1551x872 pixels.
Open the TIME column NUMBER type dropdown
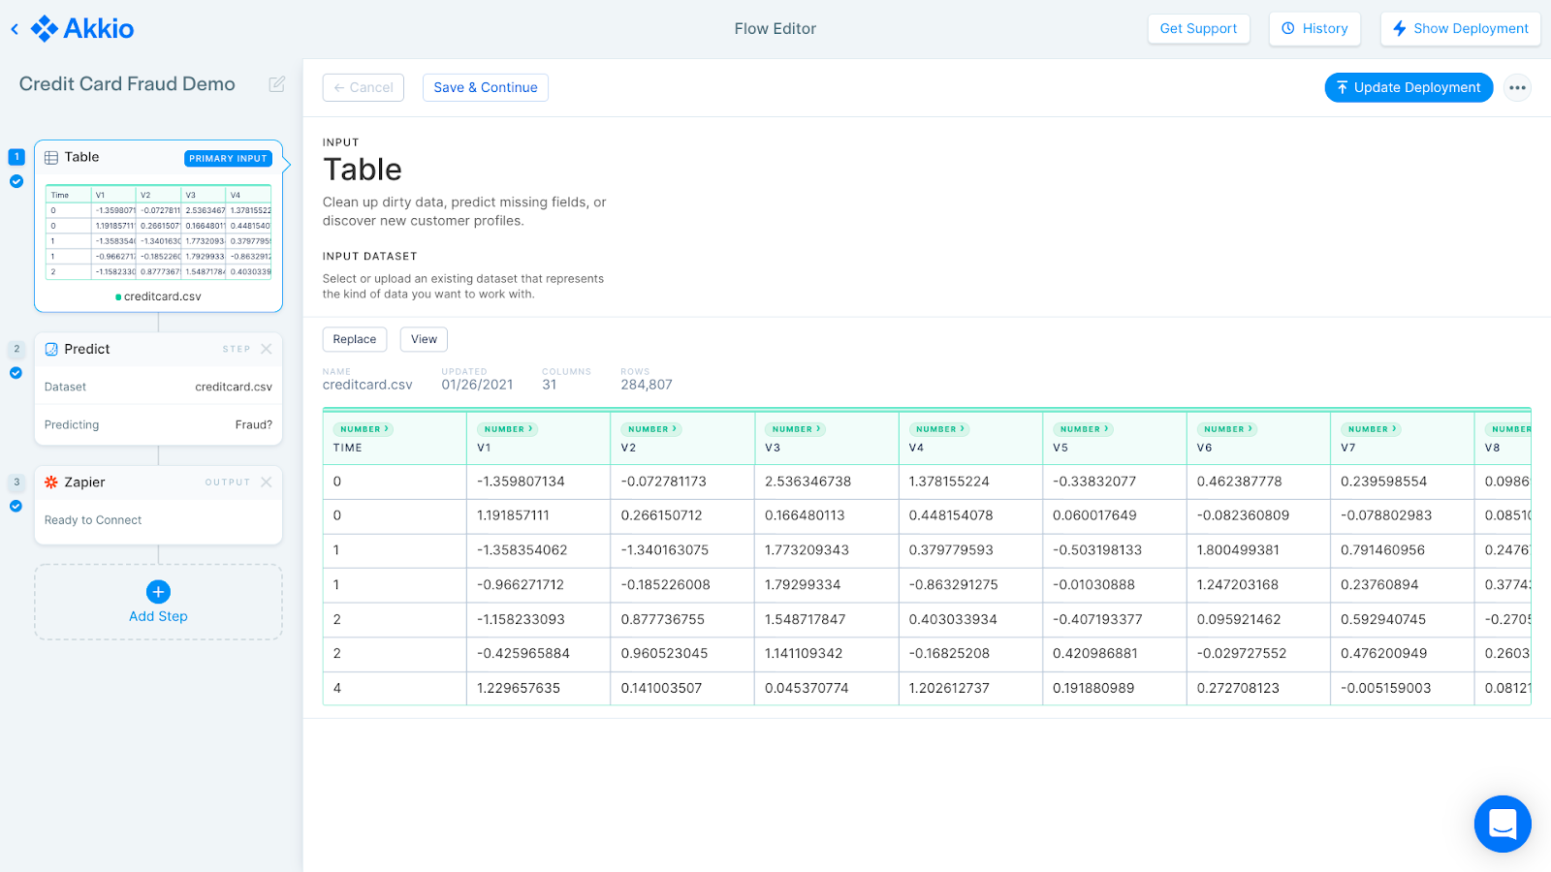pos(363,428)
